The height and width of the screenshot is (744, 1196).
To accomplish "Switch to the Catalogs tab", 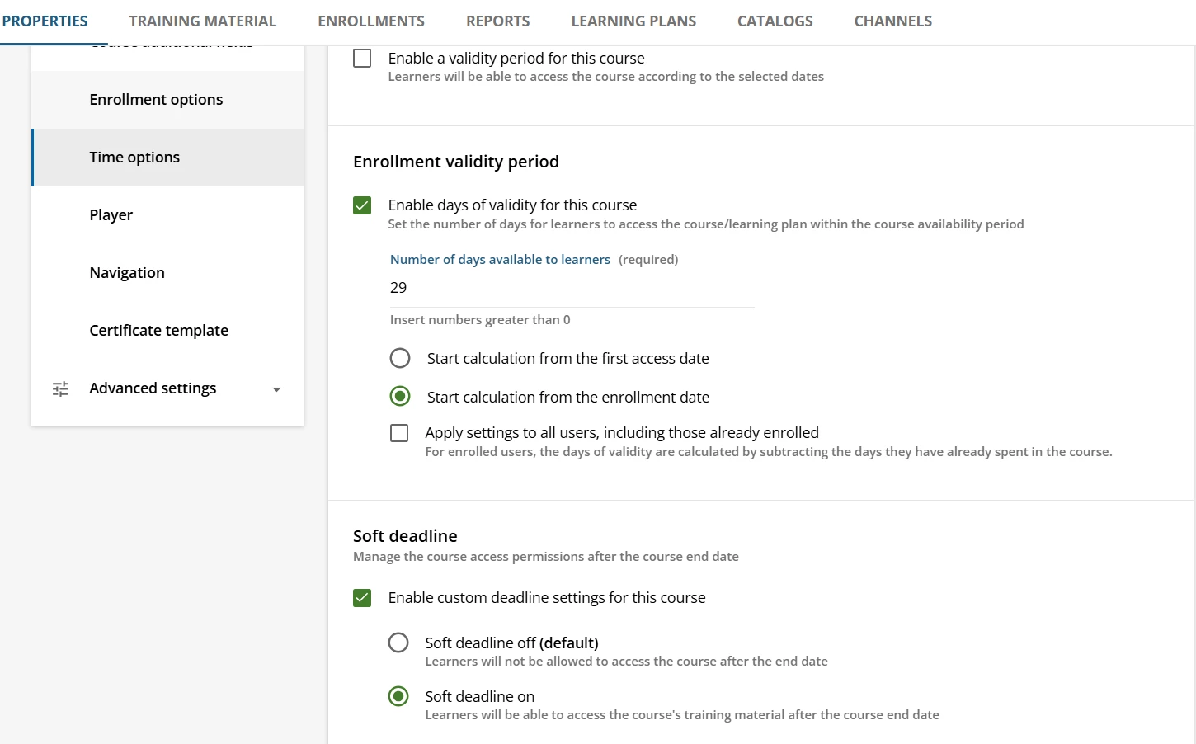I will click(x=775, y=21).
